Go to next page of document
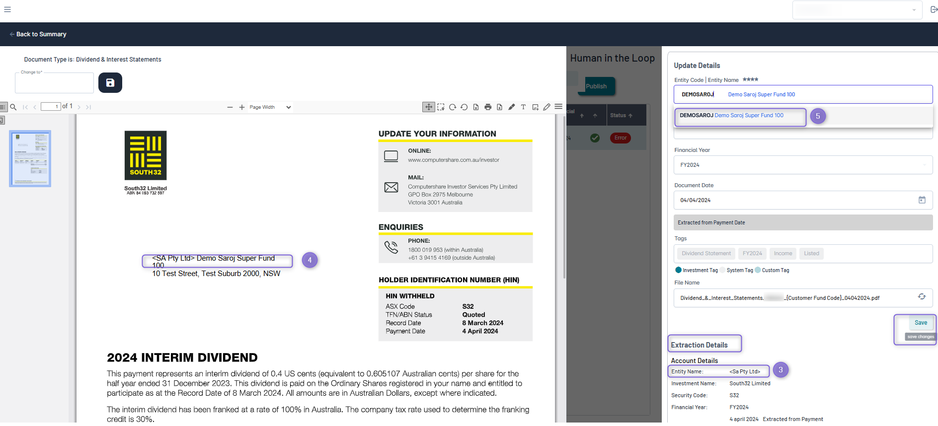 coord(79,107)
